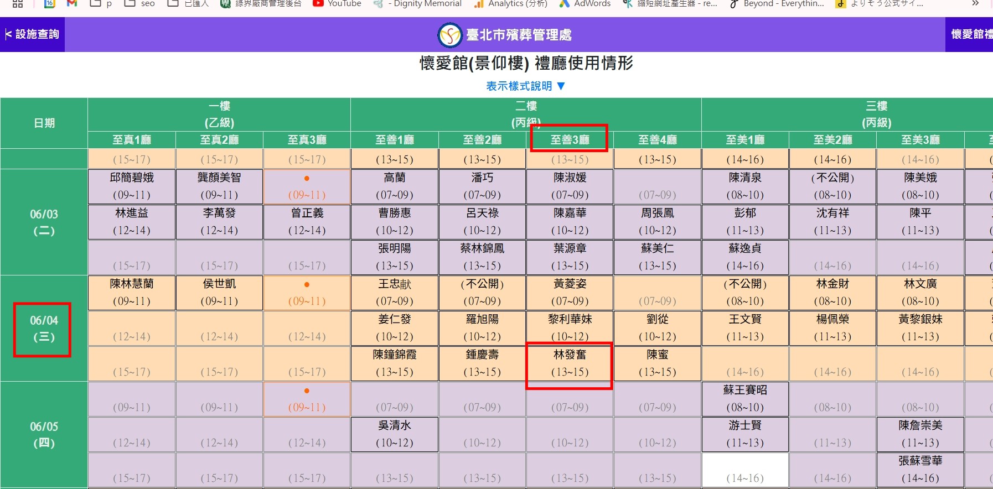Select the 至善4廳 column header
The width and height of the screenshot is (993, 489).
point(658,140)
